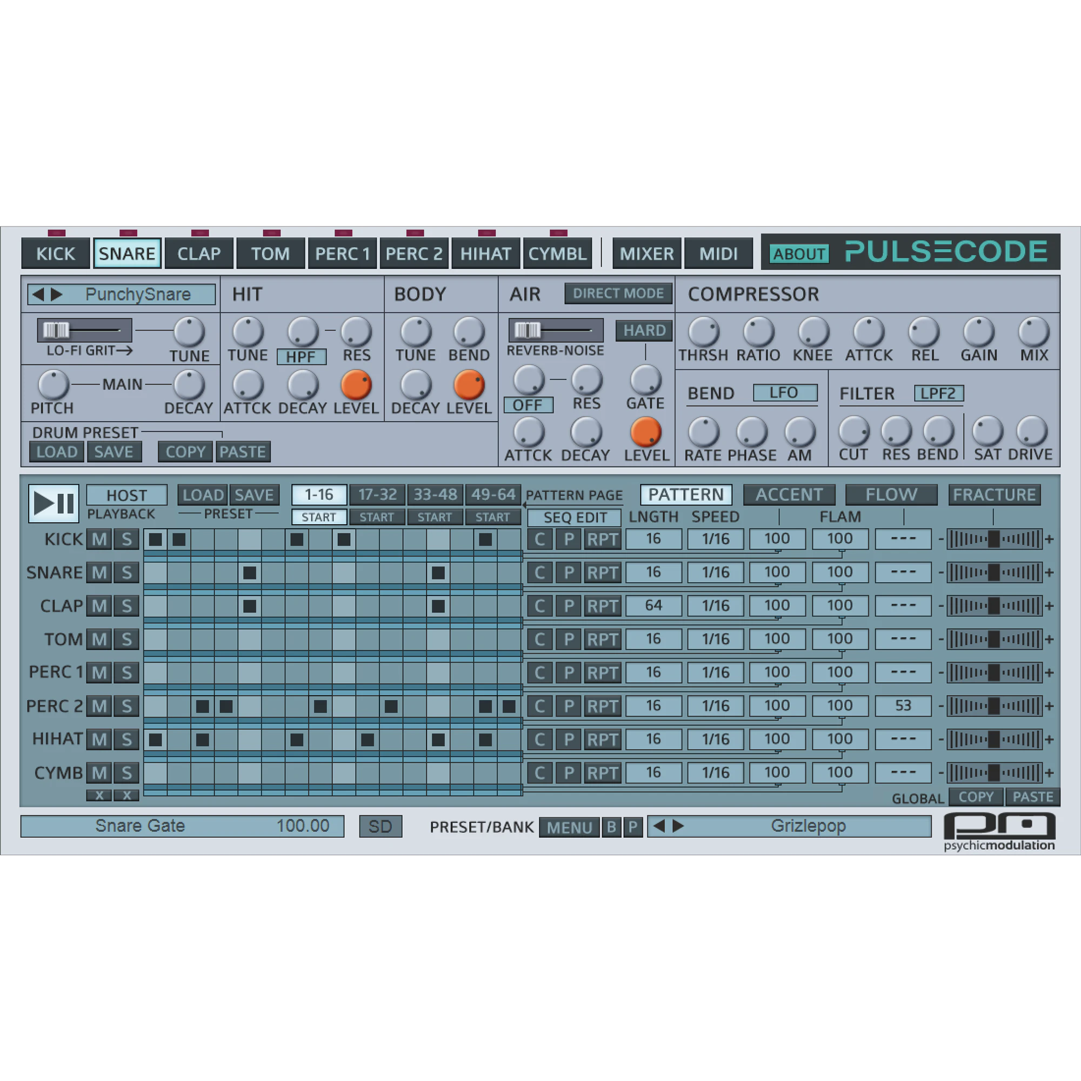Viewport: 1081px width, 1081px height.
Task: Solo the HIHAT track
Action: click(x=126, y=739)
